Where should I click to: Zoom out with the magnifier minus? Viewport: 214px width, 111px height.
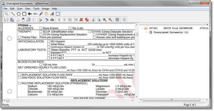coord(110,20)
